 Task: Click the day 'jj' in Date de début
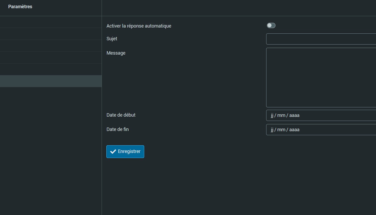click(x=272, y=115)
